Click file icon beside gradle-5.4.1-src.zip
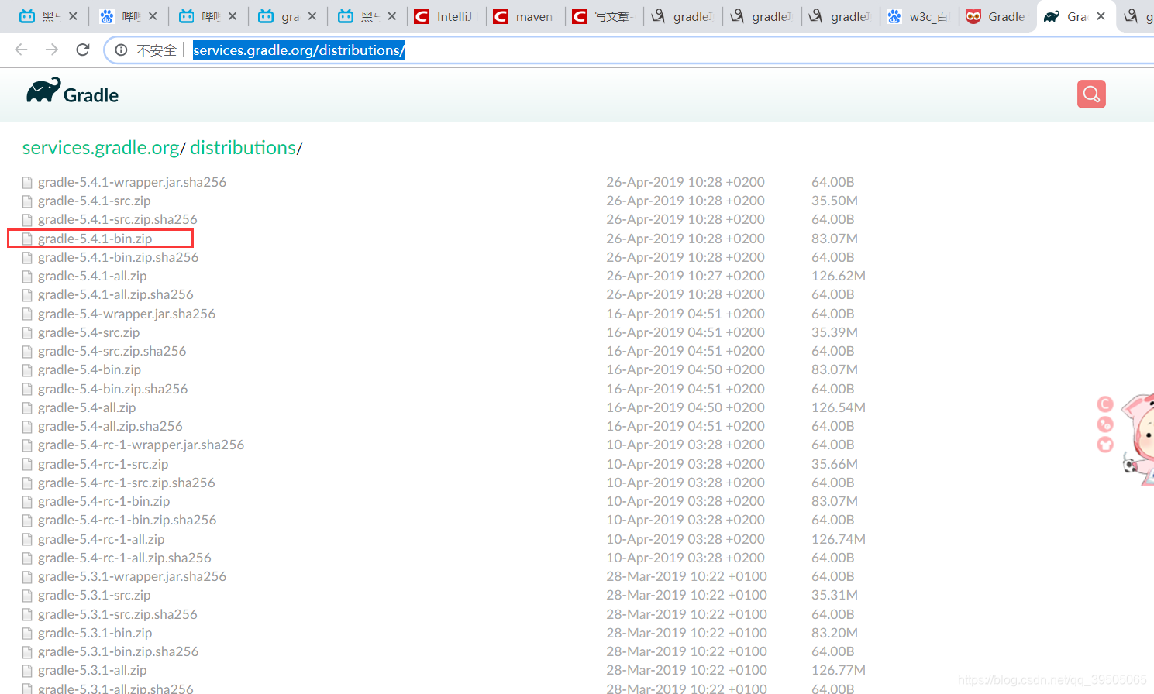 coord(27,201)
